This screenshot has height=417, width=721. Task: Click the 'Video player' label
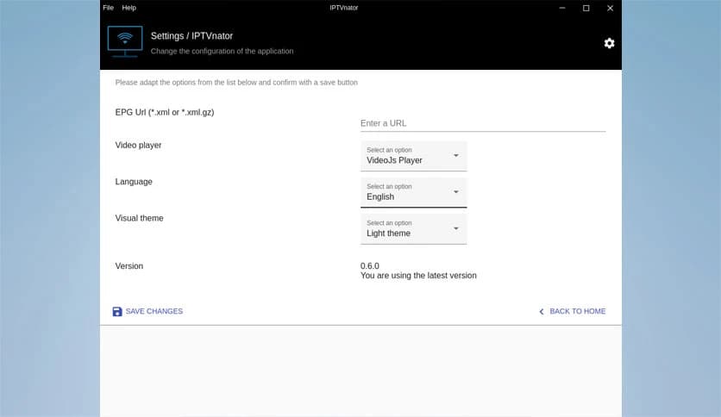138,145
